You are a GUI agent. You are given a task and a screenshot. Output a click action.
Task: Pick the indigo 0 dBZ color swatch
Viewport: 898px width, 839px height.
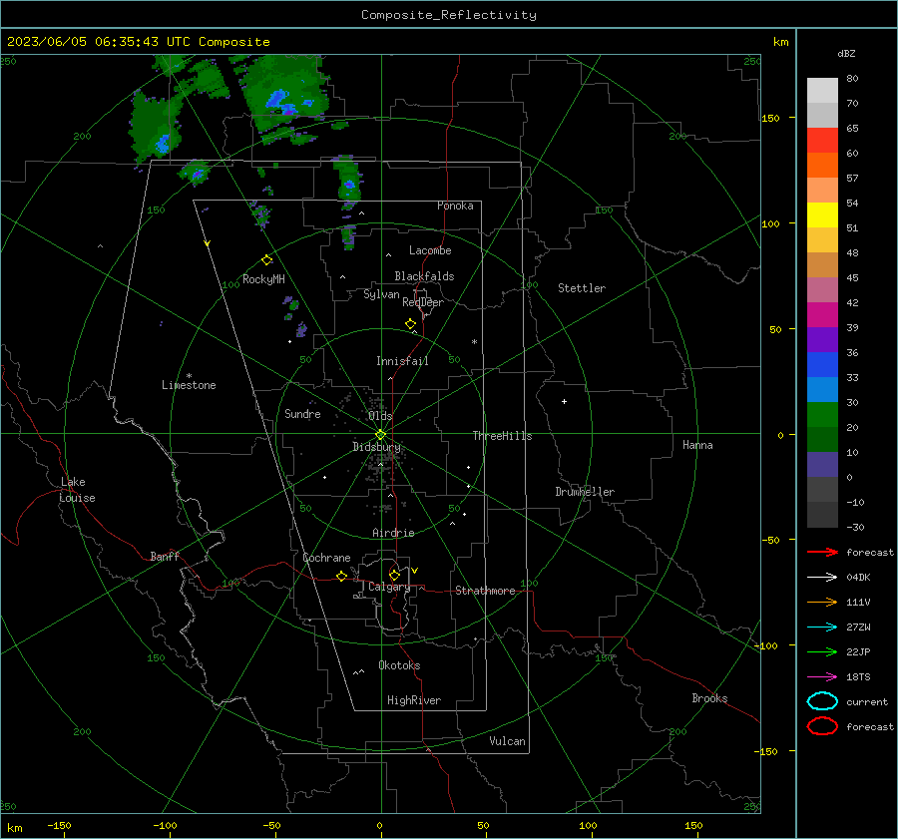click(822, 465)
